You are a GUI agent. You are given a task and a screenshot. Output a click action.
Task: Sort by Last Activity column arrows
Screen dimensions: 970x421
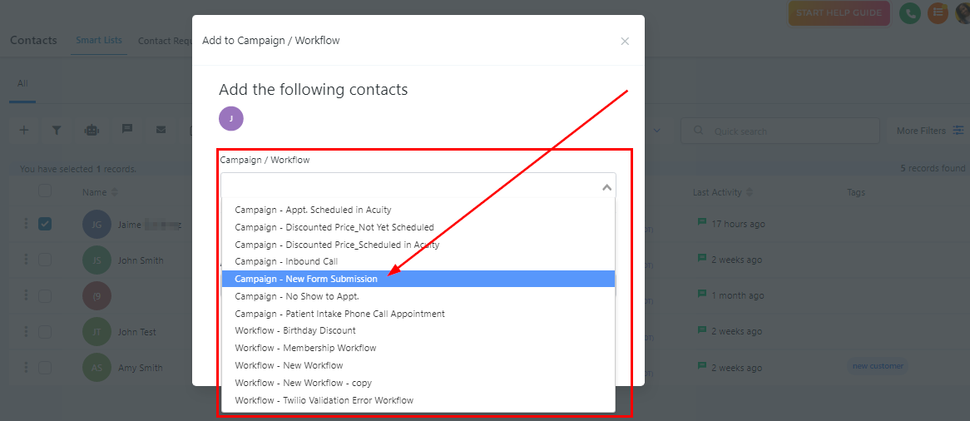point(750,192)
